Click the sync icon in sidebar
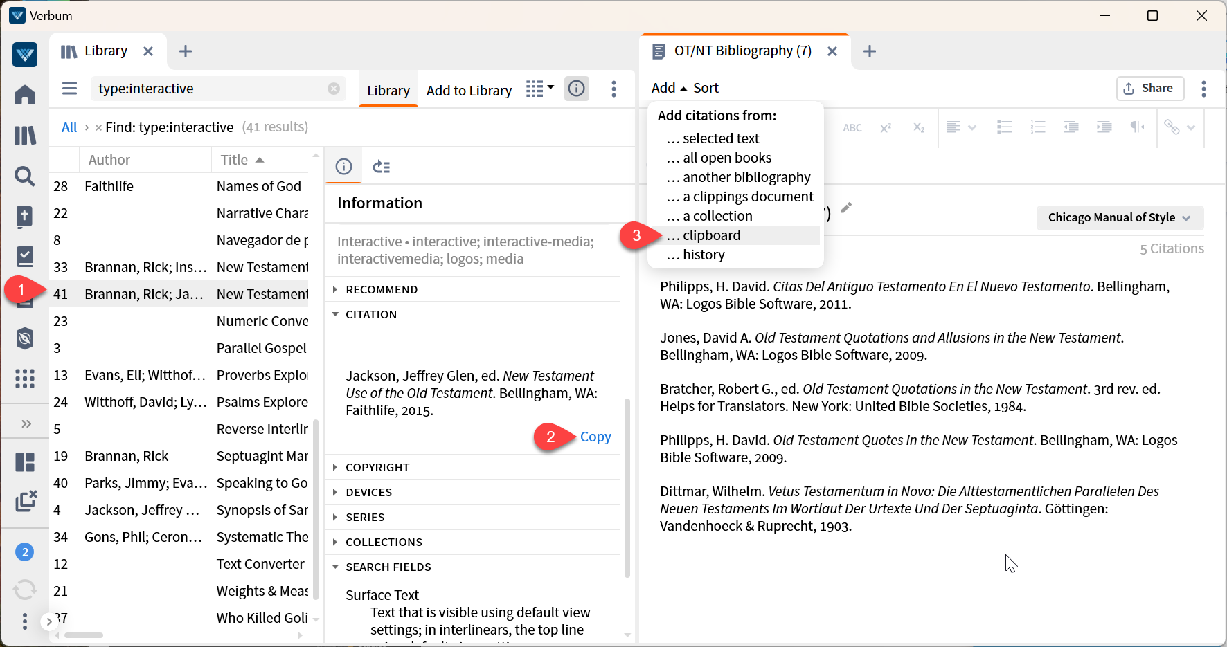Image resolution: width=1227 pixels, height=647 pixels. (25, 590)
